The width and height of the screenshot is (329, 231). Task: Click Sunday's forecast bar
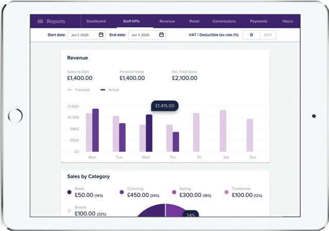pos(250,135)
